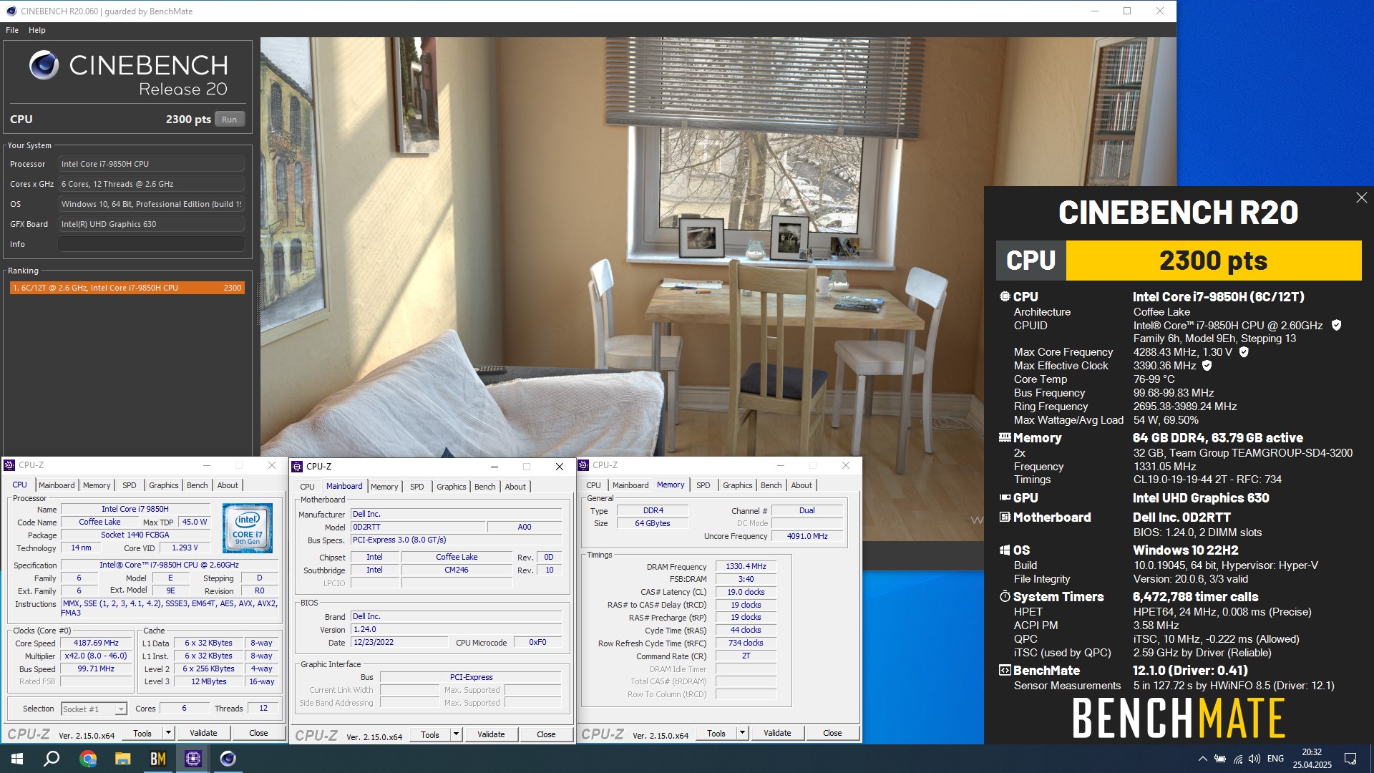Open Mainboard tab in right CPU-Z
The width and height of the screenshot is (1374, 773).
click(x=630, y=485)
